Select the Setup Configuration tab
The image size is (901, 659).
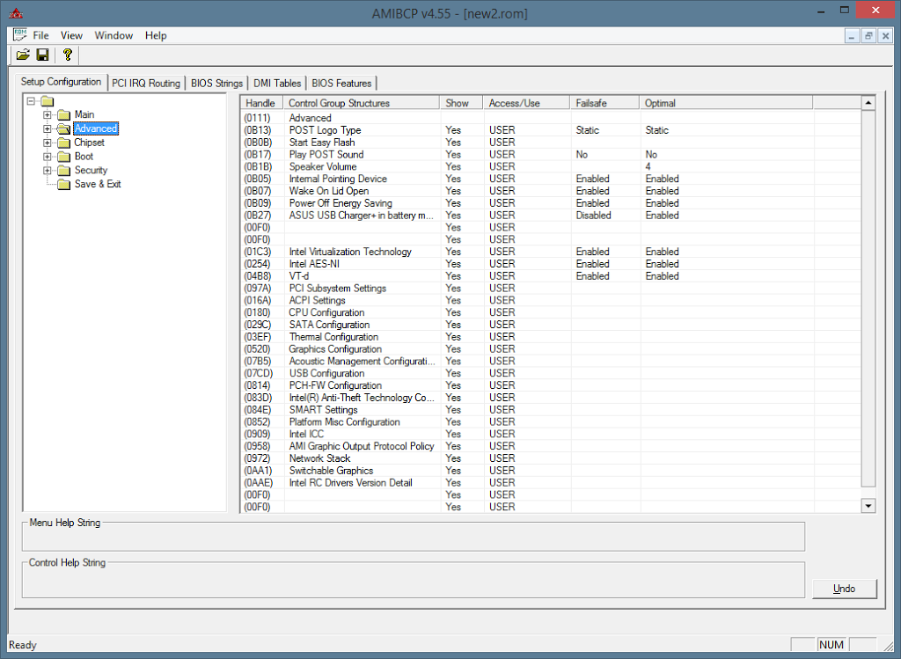[61, 82]
